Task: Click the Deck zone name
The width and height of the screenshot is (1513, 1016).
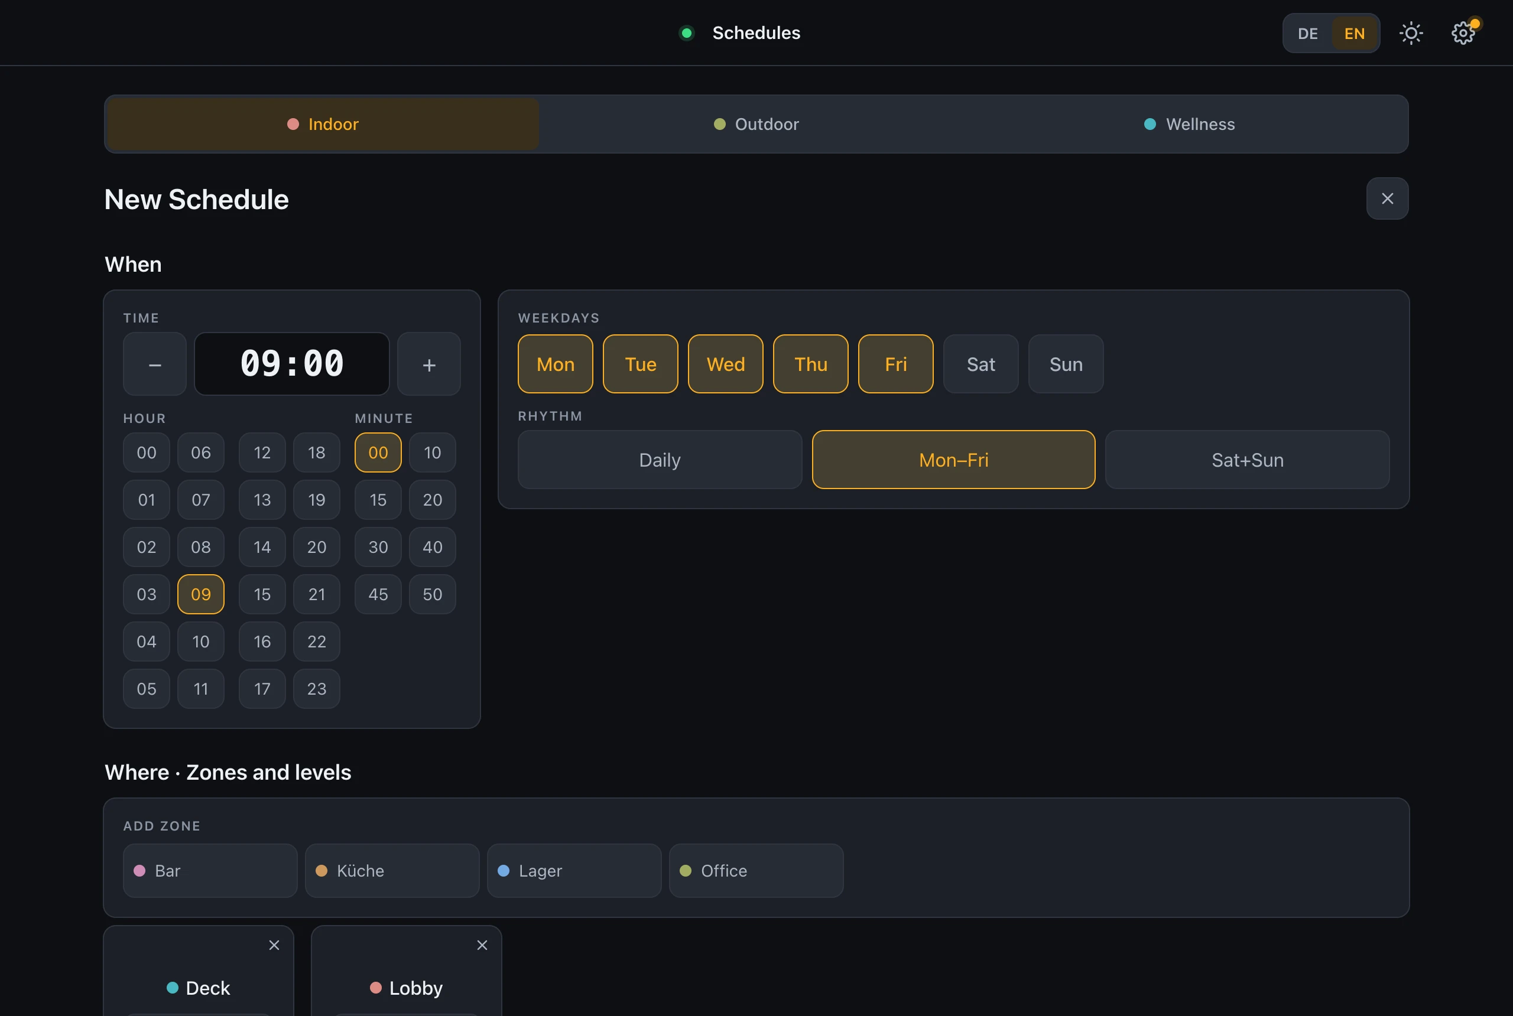Action: pos(208,988)
